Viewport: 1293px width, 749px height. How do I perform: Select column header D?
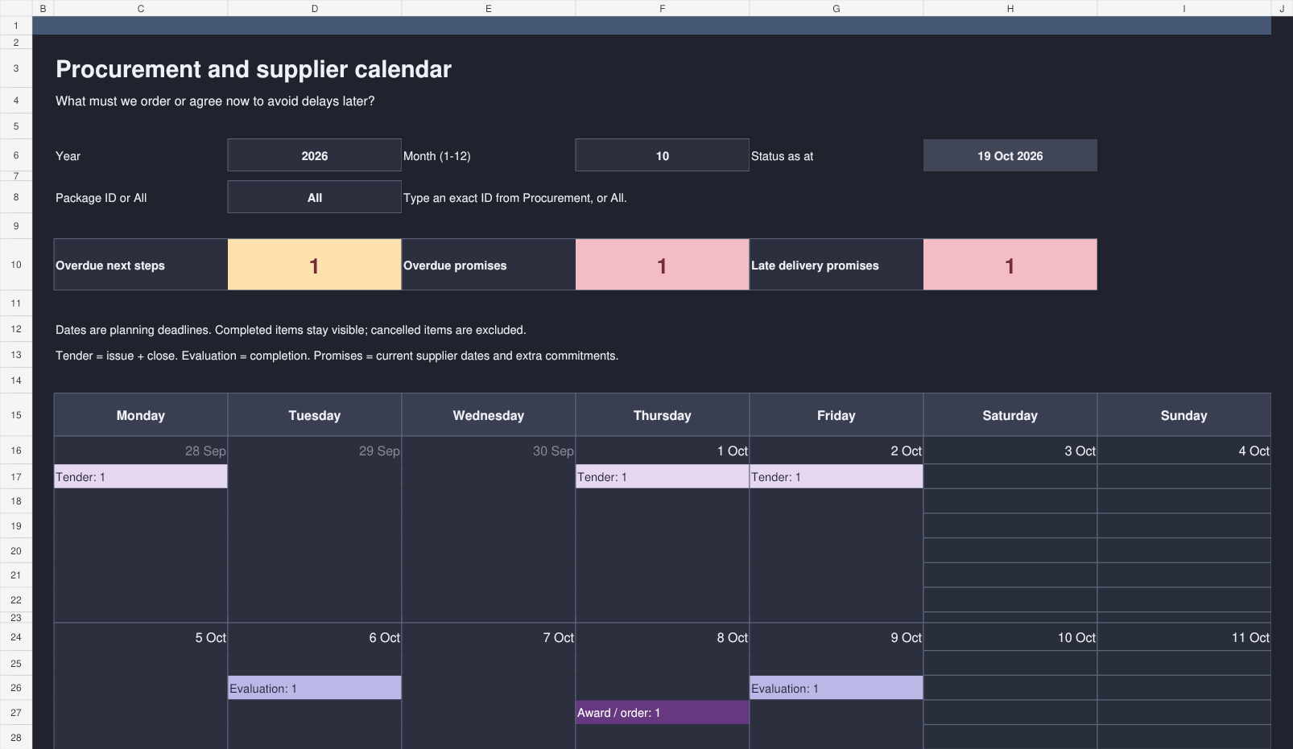(315, 8)
